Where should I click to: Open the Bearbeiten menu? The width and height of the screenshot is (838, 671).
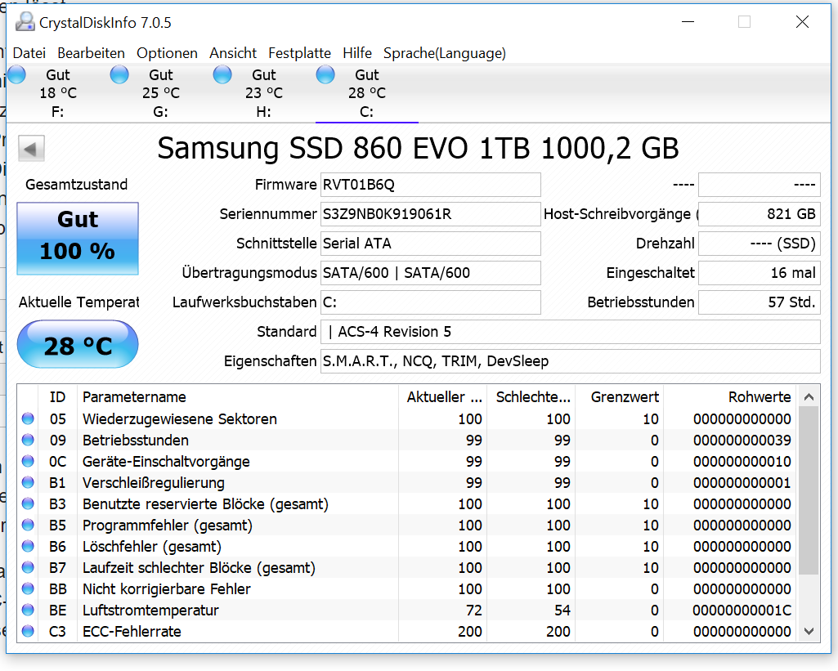pos(91,53)
